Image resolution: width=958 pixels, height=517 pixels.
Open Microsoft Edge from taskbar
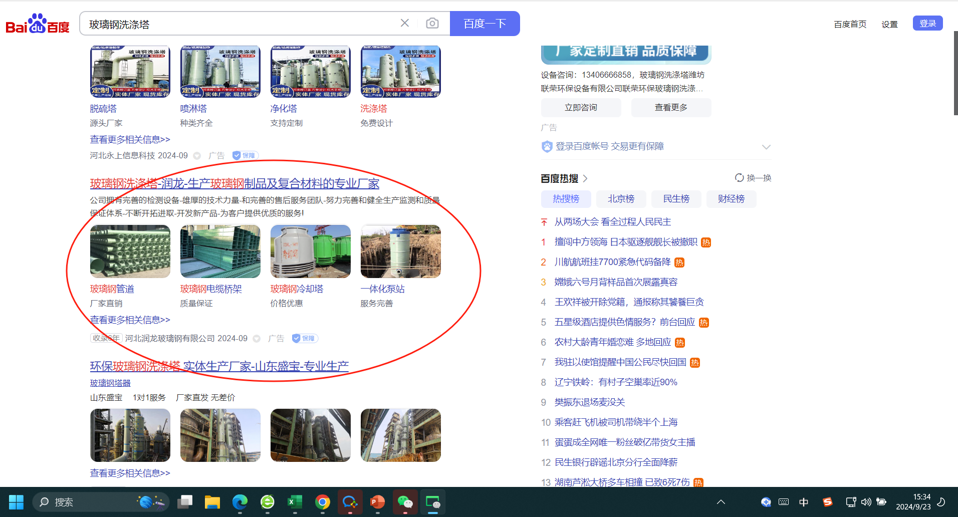tap(240, 502)
